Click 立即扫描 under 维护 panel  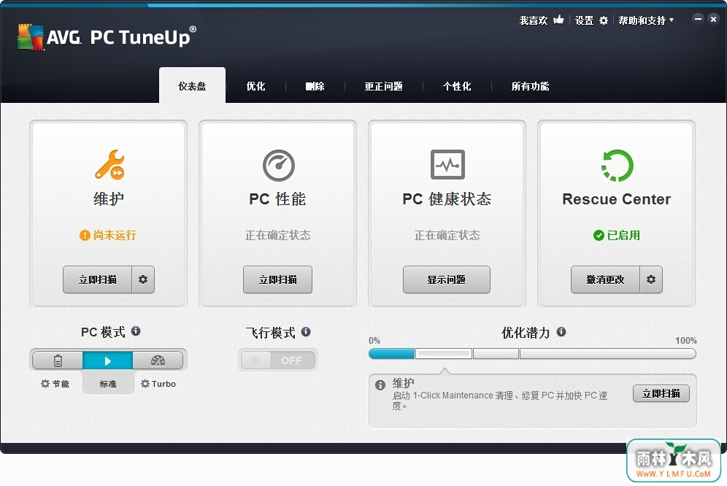(97, 279)
